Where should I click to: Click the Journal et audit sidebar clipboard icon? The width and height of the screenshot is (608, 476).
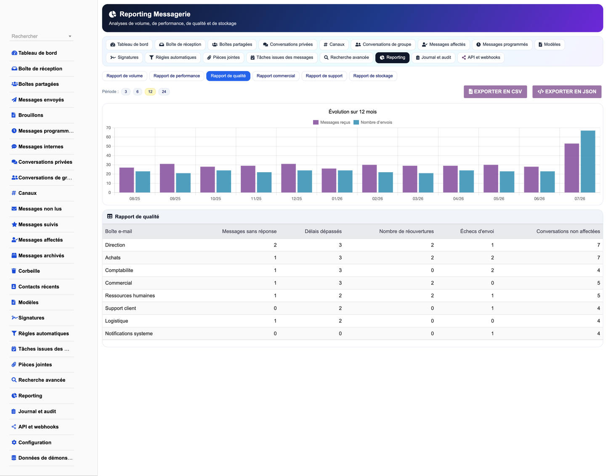click(14, 412)
